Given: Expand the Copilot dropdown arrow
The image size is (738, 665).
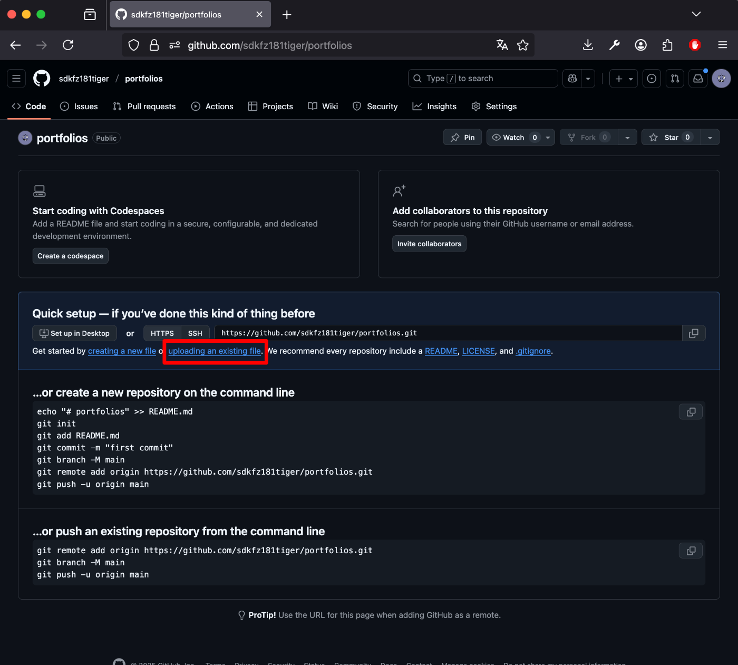Looking at the screenshot, I should click(x=588, y=79).
